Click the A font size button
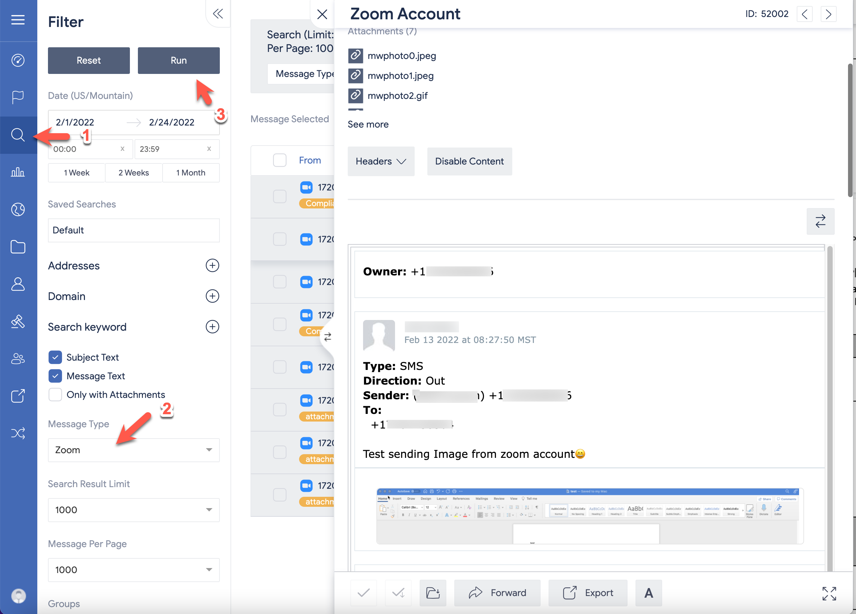This screenshot has height=614, width=856. pyautogui.click(x=648, y=592)
